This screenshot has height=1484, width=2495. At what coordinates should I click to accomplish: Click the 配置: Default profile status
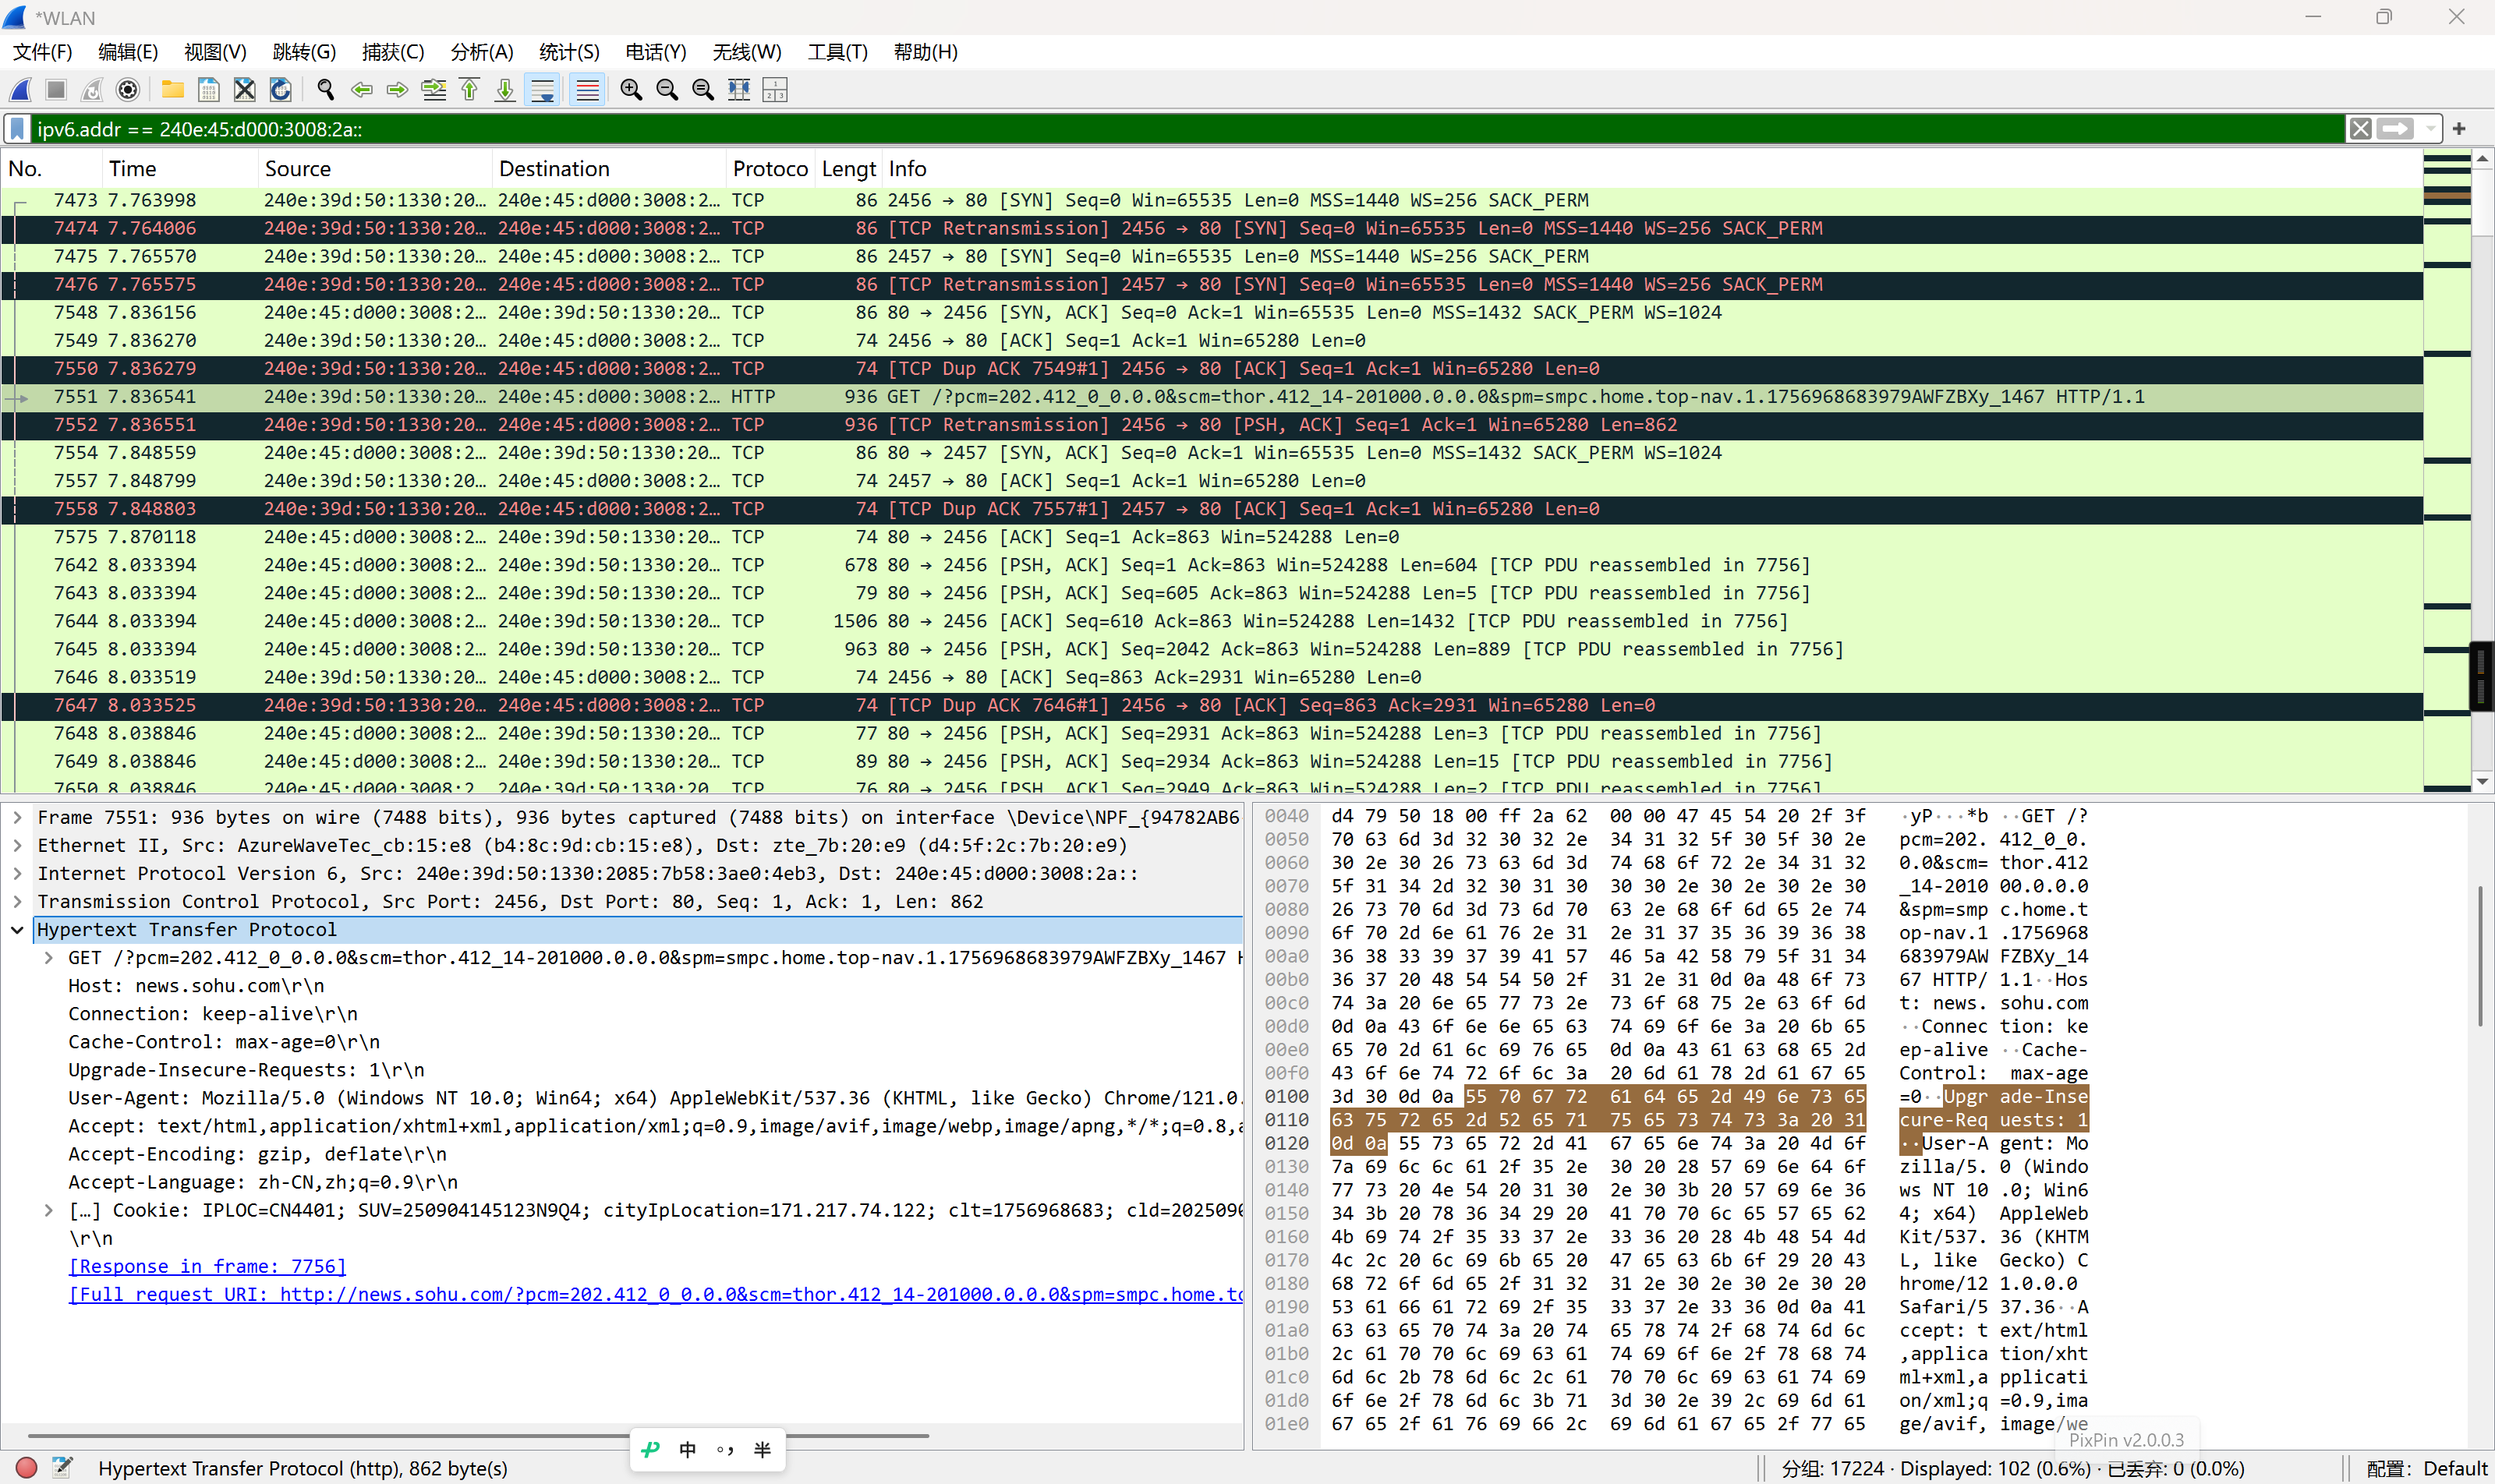pos(2427,1469)
